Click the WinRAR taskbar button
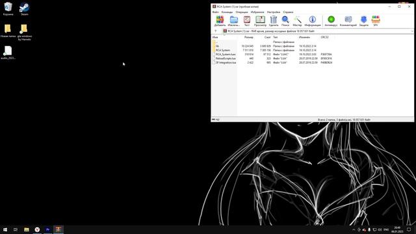Viewport: 416px width, 234px height. (58, 229)
